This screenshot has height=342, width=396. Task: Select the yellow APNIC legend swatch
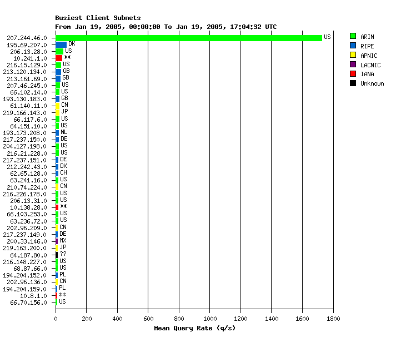pos(353,56)
